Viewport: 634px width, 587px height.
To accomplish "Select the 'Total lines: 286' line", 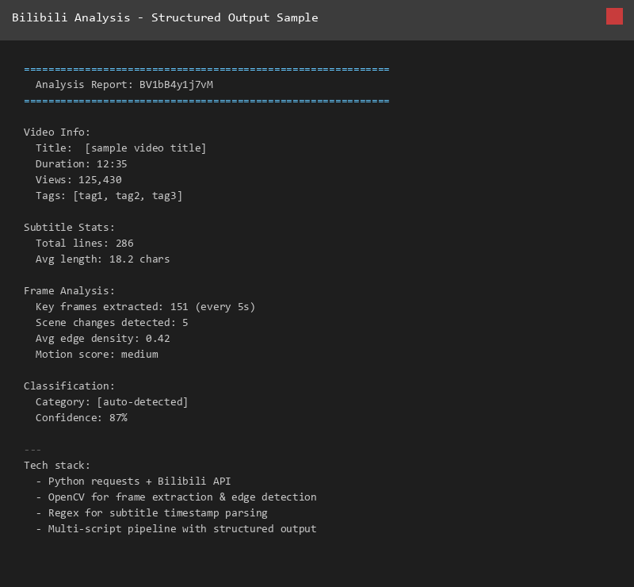I will [85, 244].
